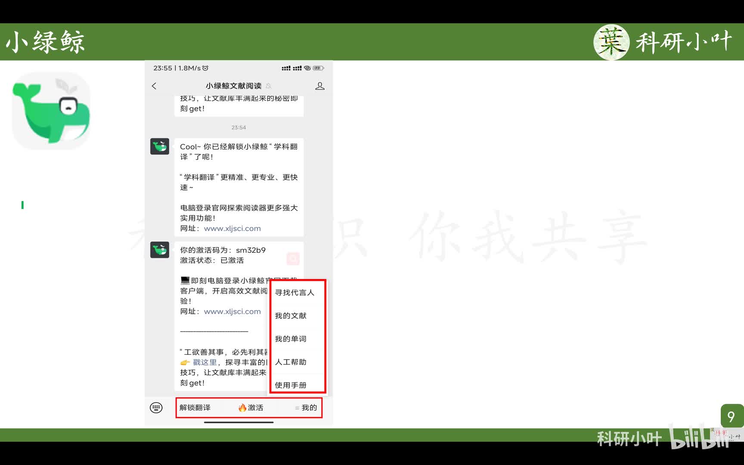
Task: Open 使用手册 from popup menu
Action: pos(291,385)
